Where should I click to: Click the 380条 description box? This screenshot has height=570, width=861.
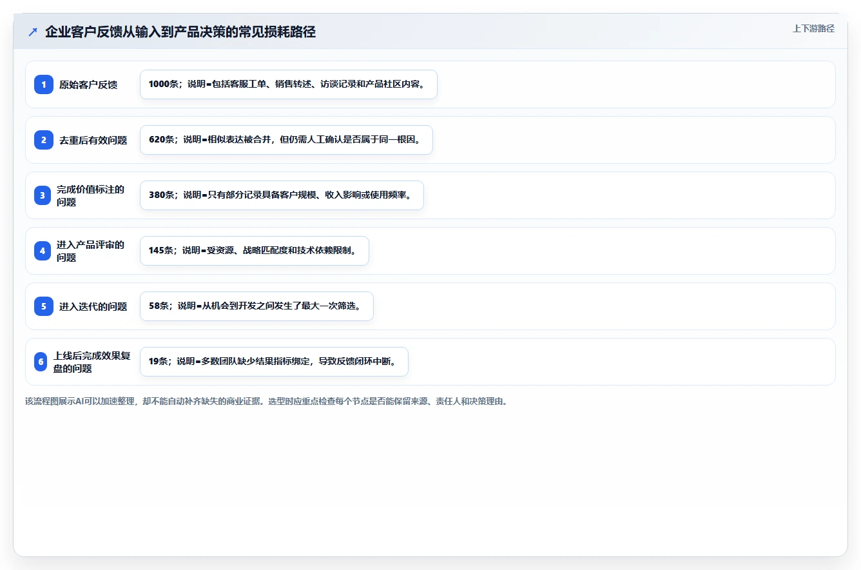click(282, 195)
